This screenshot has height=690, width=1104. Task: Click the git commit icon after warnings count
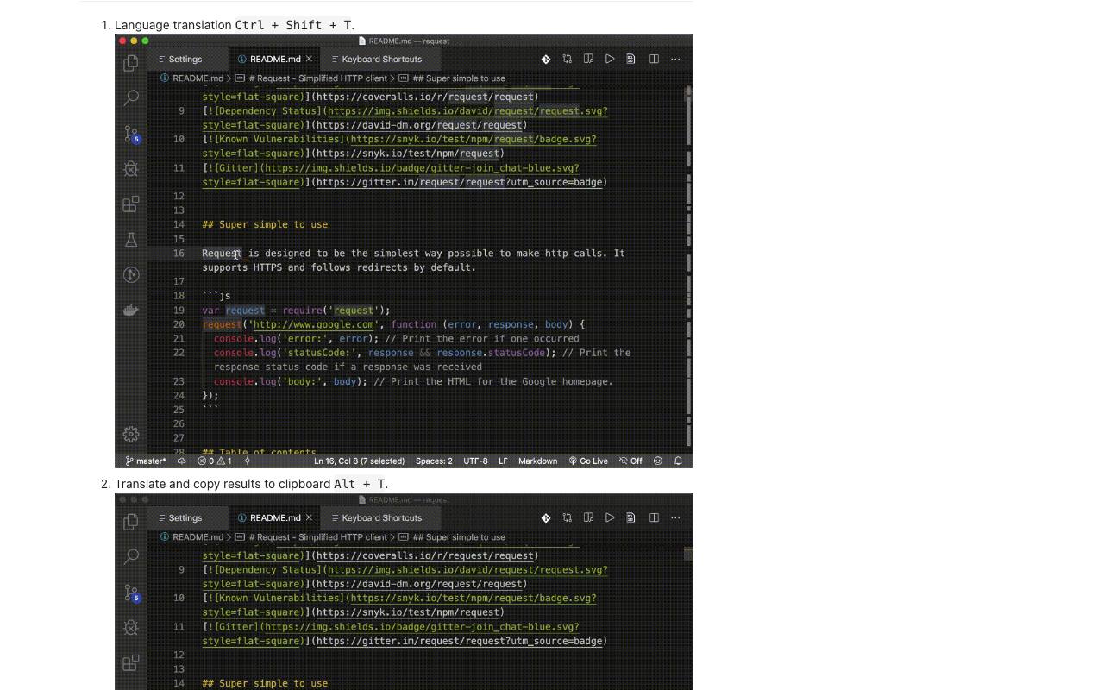pos(248,461)
